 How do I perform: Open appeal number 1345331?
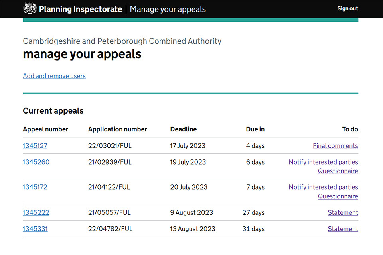(x=35, y=229)
